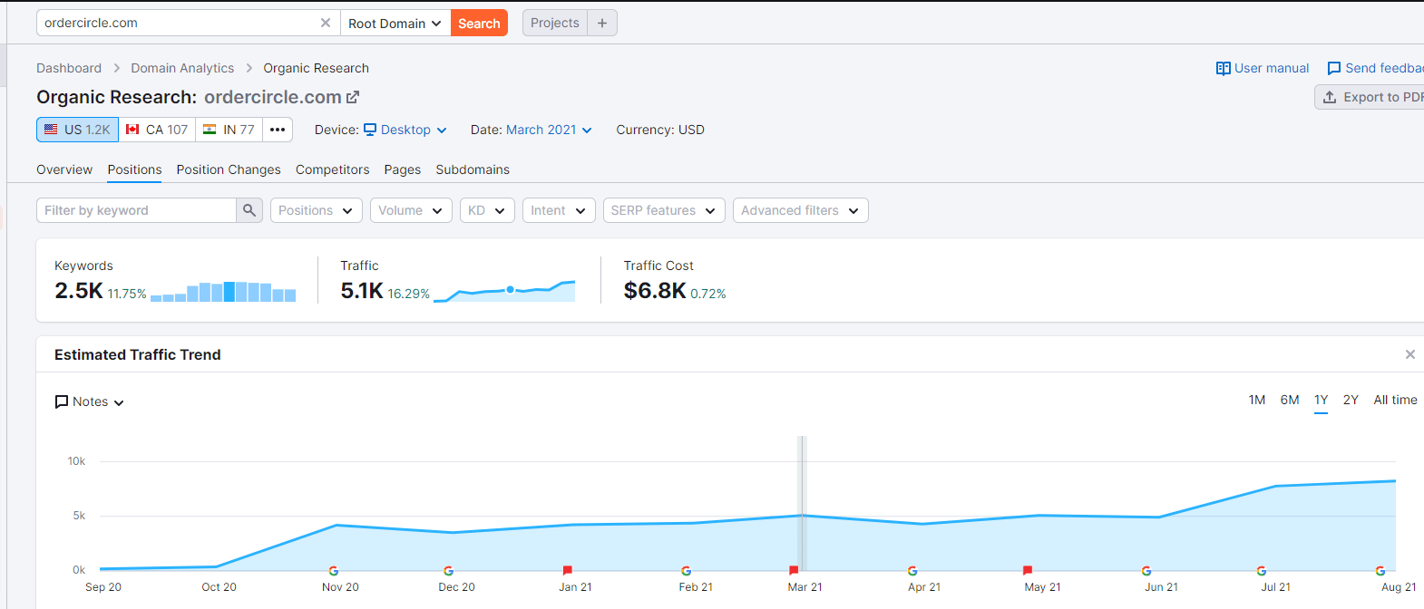Open the March 2021 date dropdown

tap(549, 130)
